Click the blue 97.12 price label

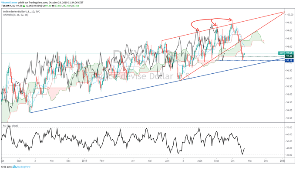(x=289, y=61)
